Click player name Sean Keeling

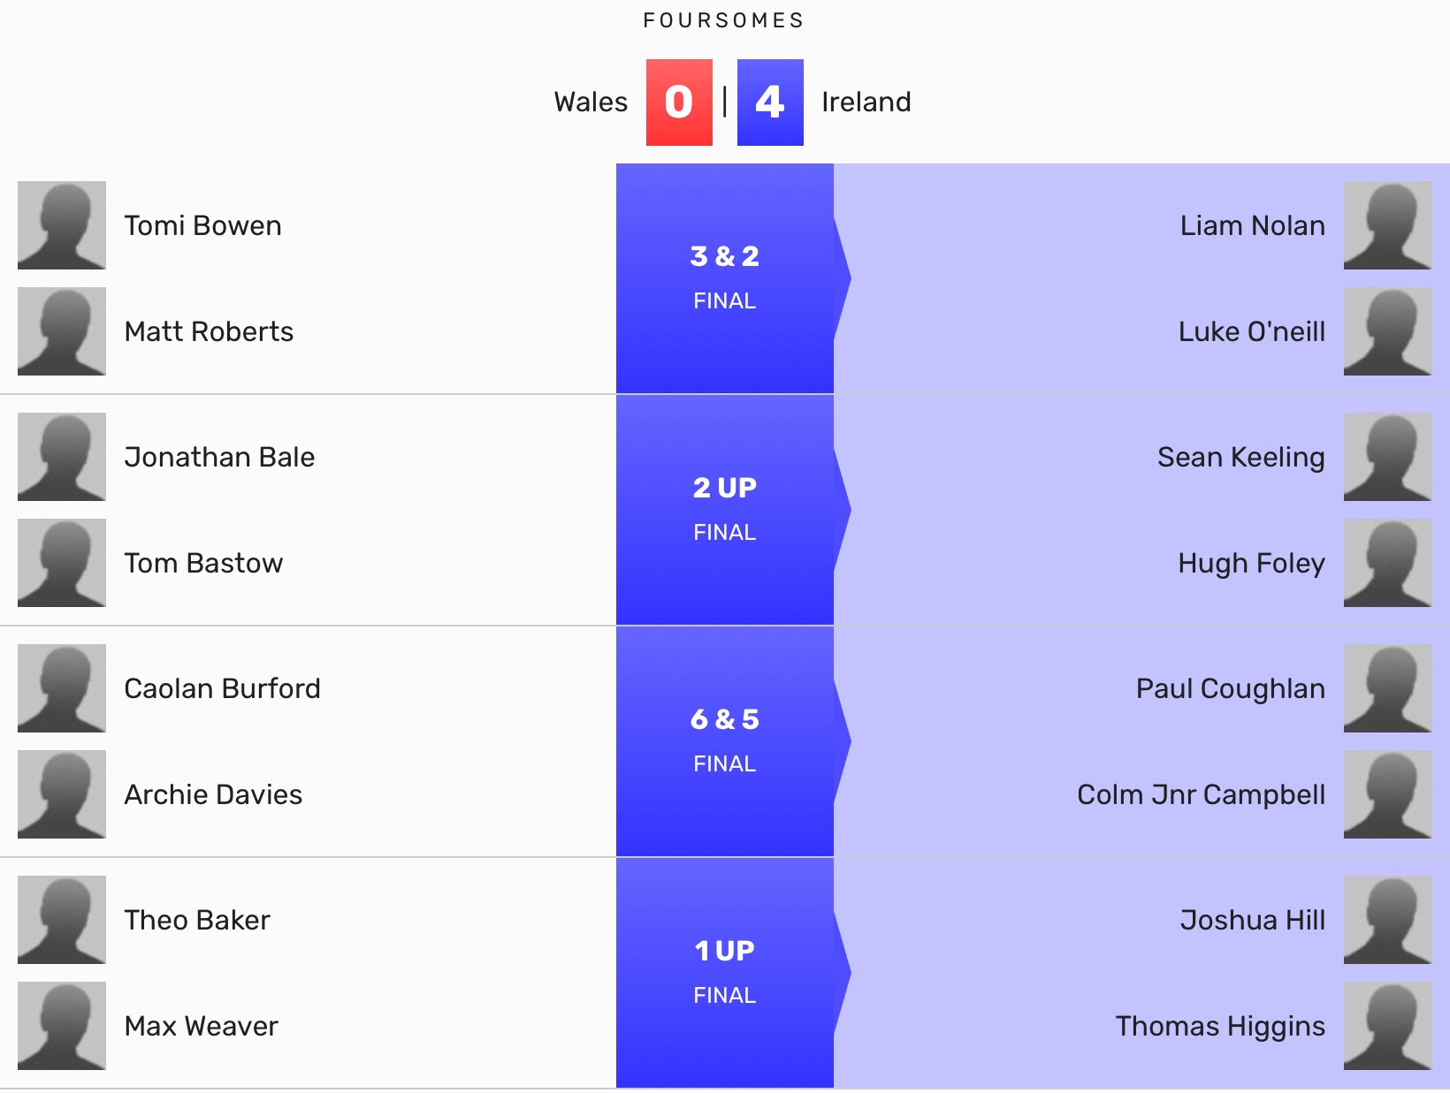point(1240,457)
